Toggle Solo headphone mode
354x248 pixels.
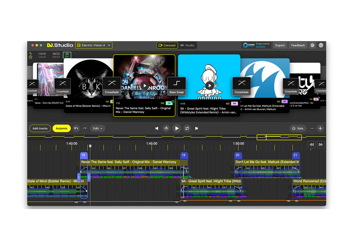point(298,128)
